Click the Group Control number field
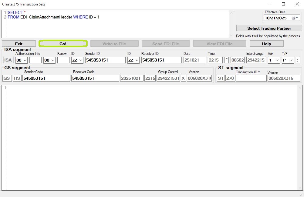The height and width of the screenshot is (197, 304). [168, 78]
